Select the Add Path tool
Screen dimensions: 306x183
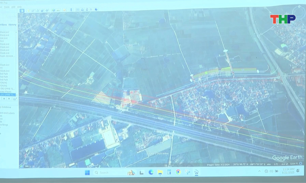[38, 10]
